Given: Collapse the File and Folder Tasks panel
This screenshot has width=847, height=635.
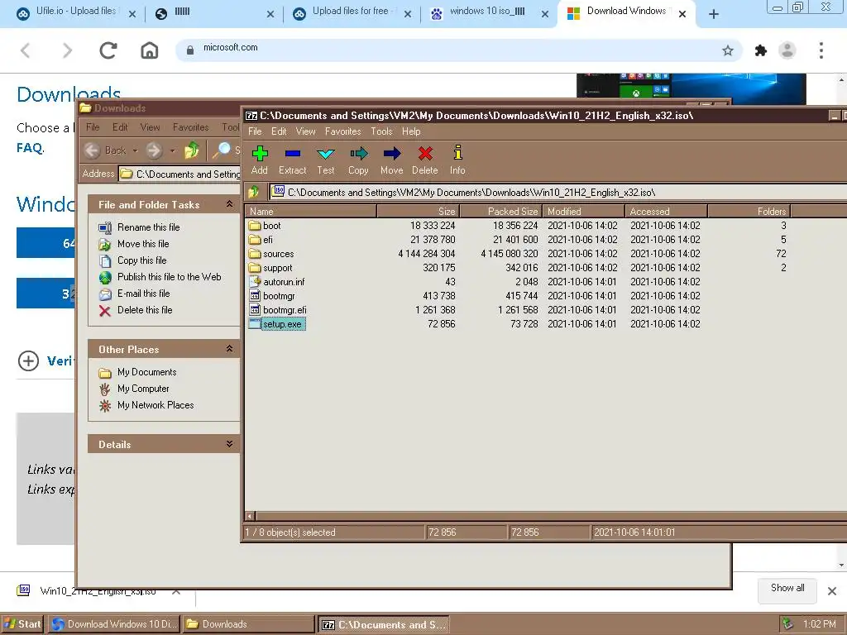Looking at the screenshot, I should pyautogui.click(x=230, y=204).
